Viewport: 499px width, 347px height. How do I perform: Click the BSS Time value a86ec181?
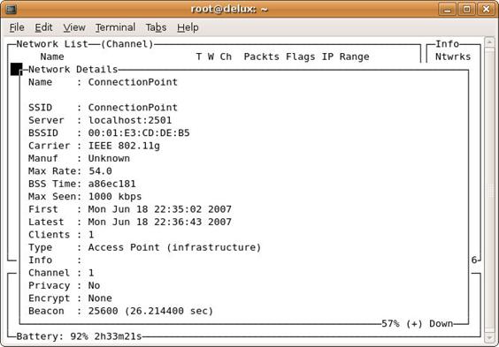(x=112, y=184)
